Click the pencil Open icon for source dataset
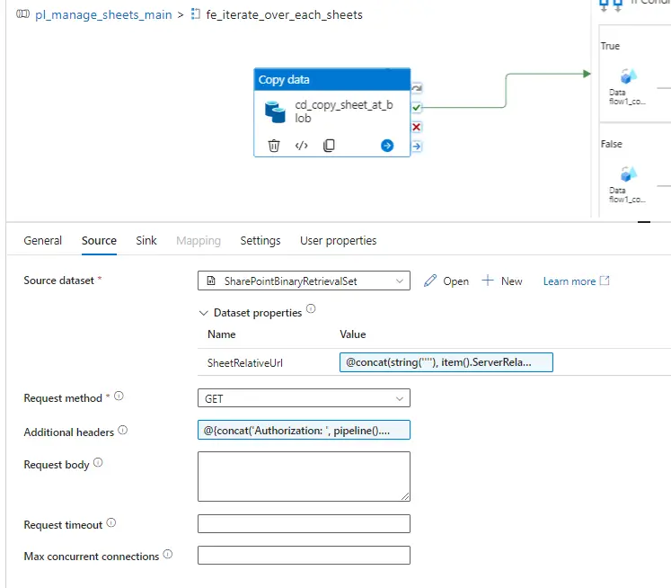The width and height of the screenshot is (671, 588). click(x=431, y=281)
